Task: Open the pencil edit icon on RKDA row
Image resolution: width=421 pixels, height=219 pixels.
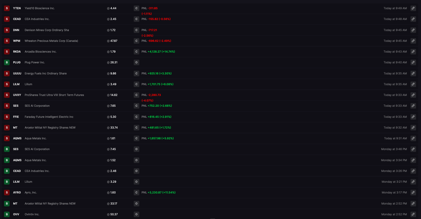Action: pyautogui.click(x=413, y=52)
